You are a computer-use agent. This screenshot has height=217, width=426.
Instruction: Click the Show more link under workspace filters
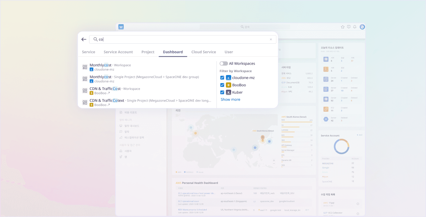click(230, 99)
